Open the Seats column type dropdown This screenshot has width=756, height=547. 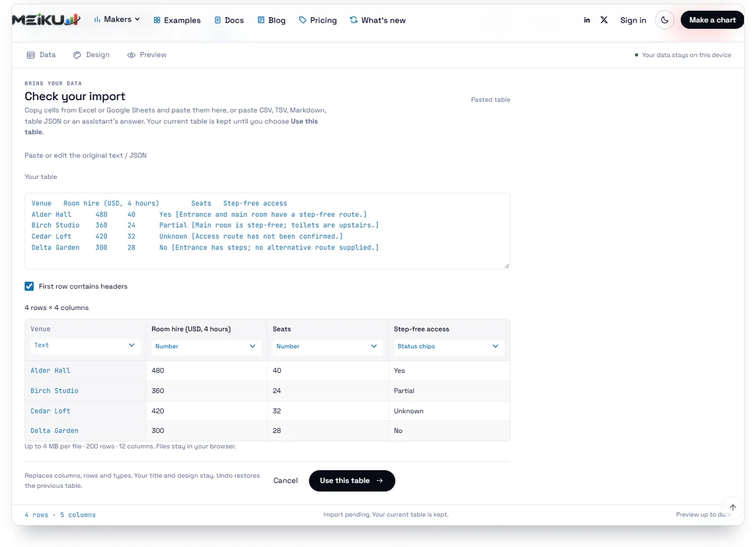(x=326, y=346)
